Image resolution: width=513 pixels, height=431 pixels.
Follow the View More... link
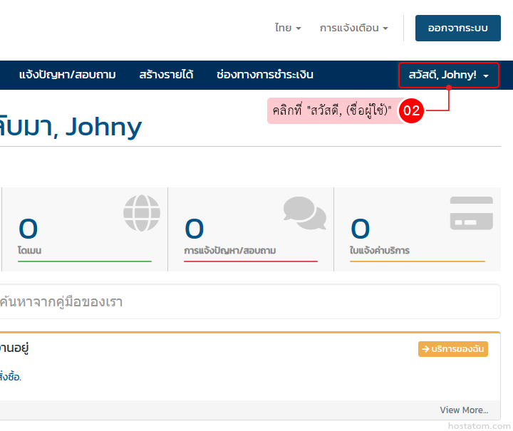coord(463,410)
